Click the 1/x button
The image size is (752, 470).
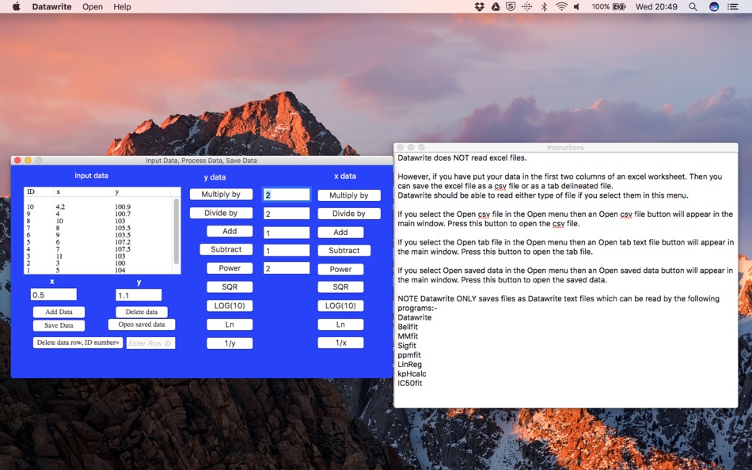[x=340, y=343]
